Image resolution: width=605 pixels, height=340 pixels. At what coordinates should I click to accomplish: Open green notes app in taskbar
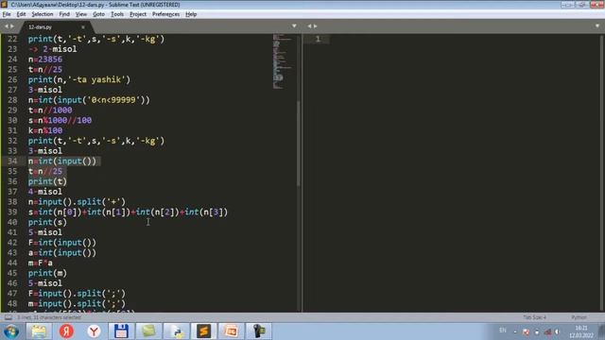point(148,331)
